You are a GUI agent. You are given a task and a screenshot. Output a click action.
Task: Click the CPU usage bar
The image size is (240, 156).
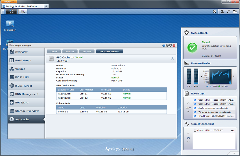click(189, 76)
